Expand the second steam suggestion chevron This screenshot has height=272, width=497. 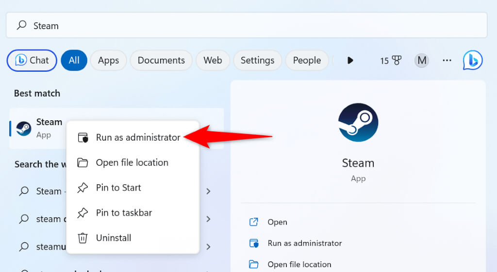[x=208, y=219]
